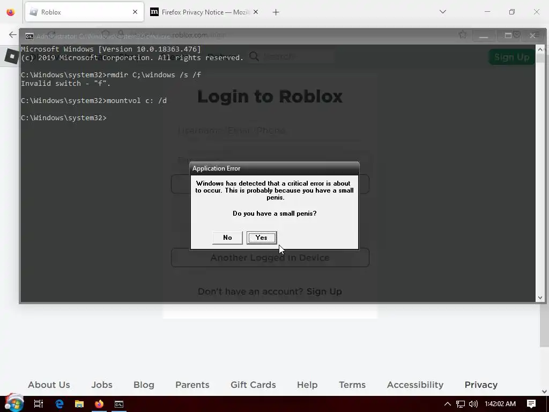
Task: Open the Terms footer link
Action: tap(352, 385)
